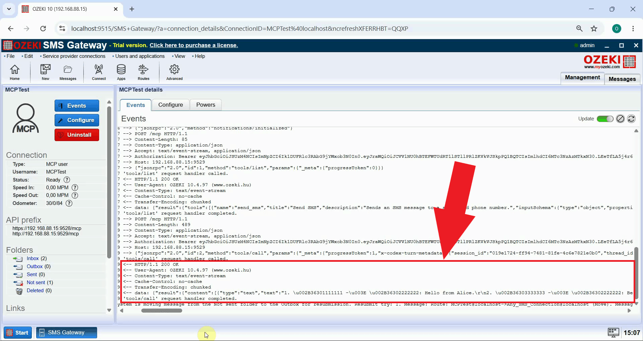This screenshot has width=643, height=341.
Task: Click the purchase a license link
Action: pyautogui.click(x=194, y=45)
